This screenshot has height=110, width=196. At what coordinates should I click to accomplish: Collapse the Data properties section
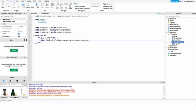click(1, 24)
